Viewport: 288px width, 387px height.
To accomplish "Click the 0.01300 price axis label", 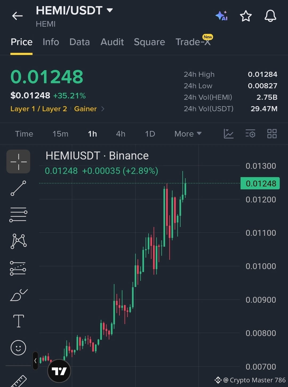I will coord(261,166).
